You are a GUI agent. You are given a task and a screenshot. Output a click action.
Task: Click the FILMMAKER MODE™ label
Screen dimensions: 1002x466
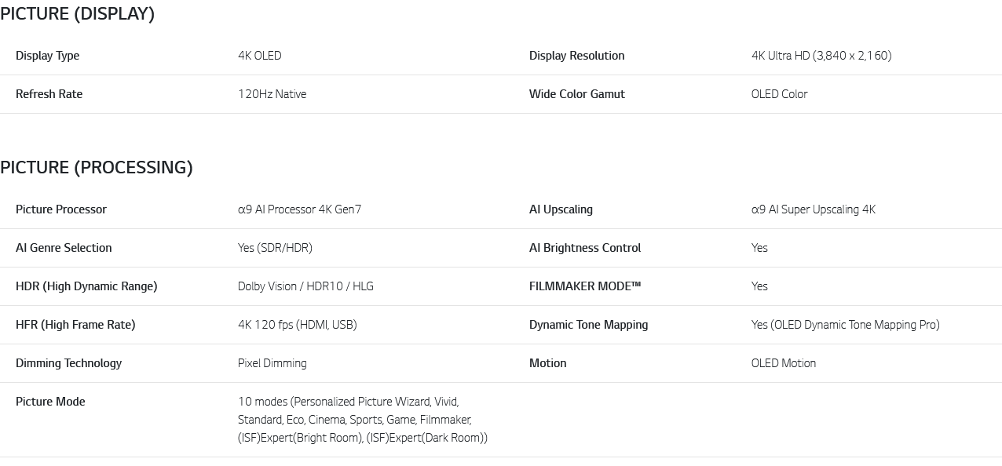click(x=584, y=286)
